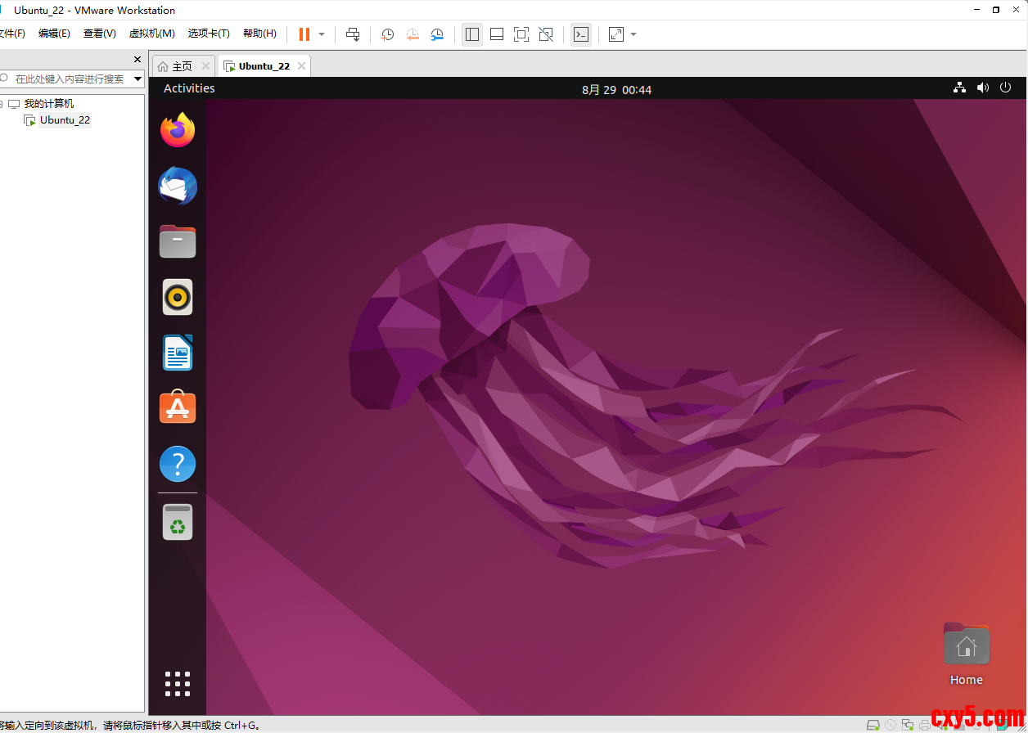Expand the library search dropdown

[138, 79]
